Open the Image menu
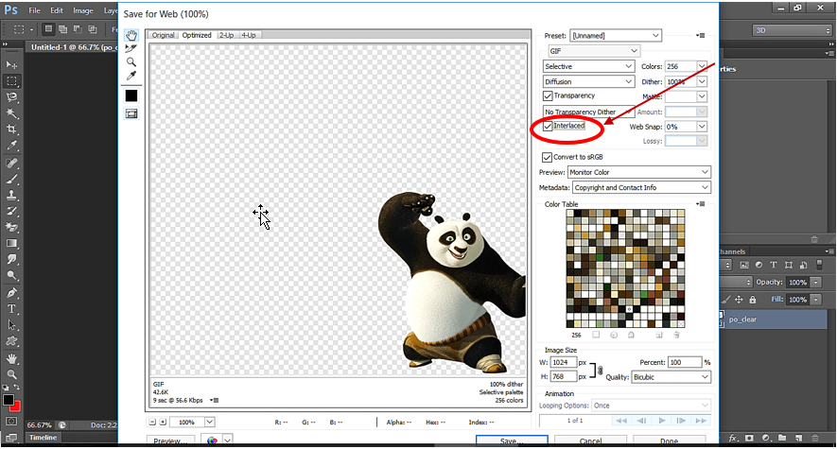 click(x=82, y=10)
